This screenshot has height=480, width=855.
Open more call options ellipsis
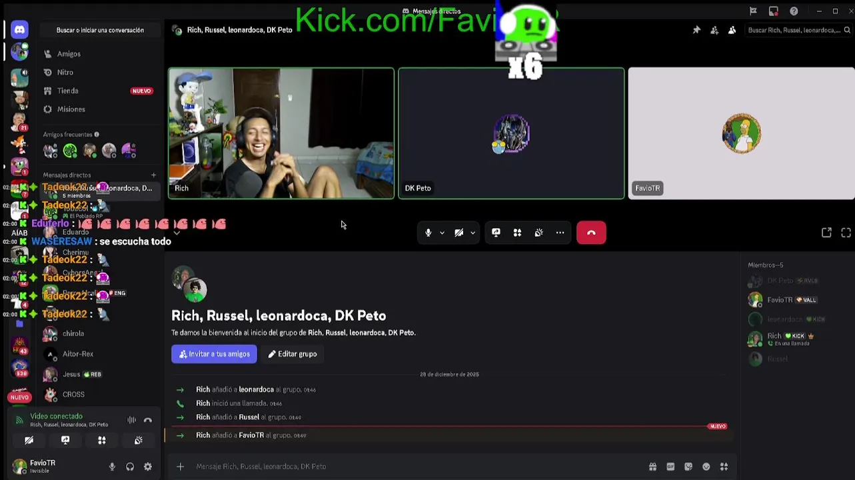click(x=560, y=233)
